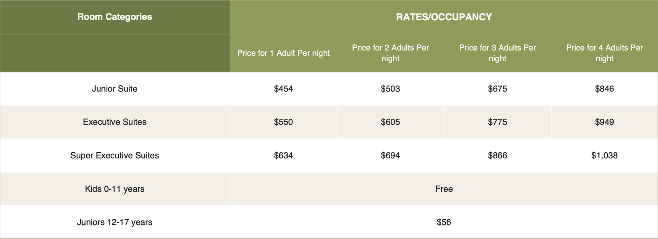Select the Junior Suite row label
Viewport: 658px width, 239px height.
pyautogui.click(x=115, y=89)
